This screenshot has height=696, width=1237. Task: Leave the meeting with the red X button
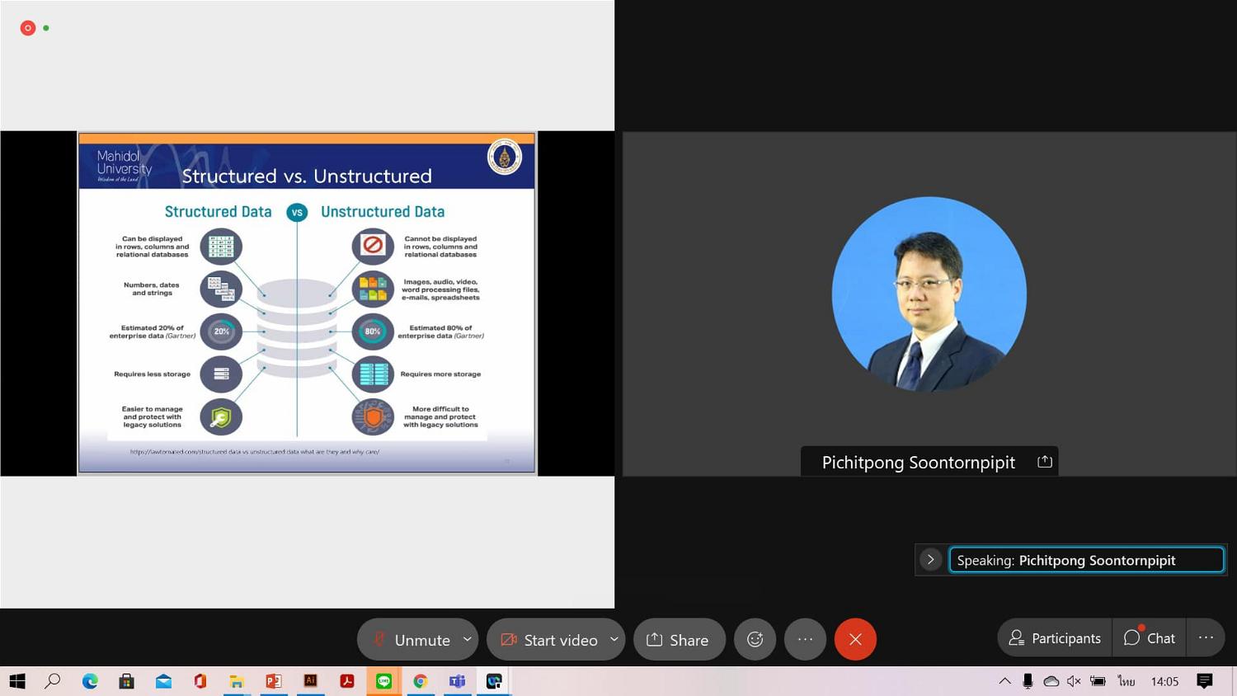pyautogui.click(x=855, y=639)
